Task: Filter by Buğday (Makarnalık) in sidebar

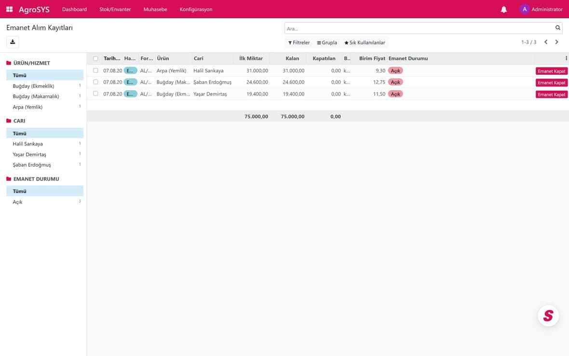Action: [45, 96]
